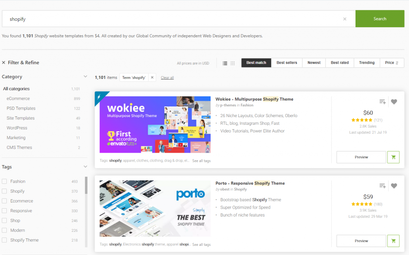Open Porto - Responsive Shopify Theme title

(250, 183)
